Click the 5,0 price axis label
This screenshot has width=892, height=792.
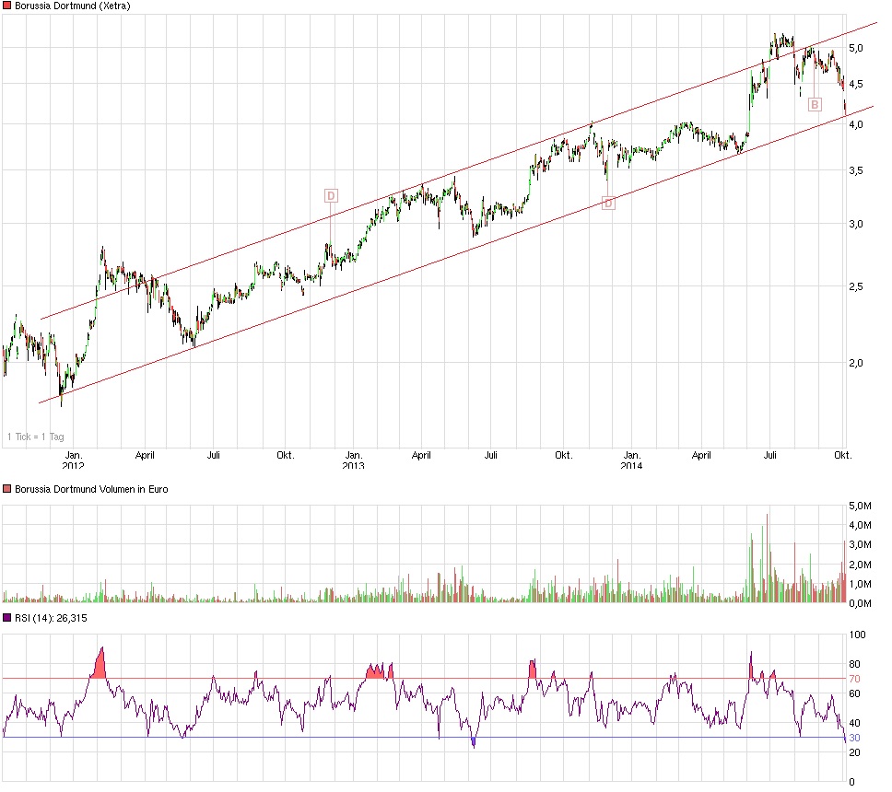pyautogui.click(x=856, y=48)
